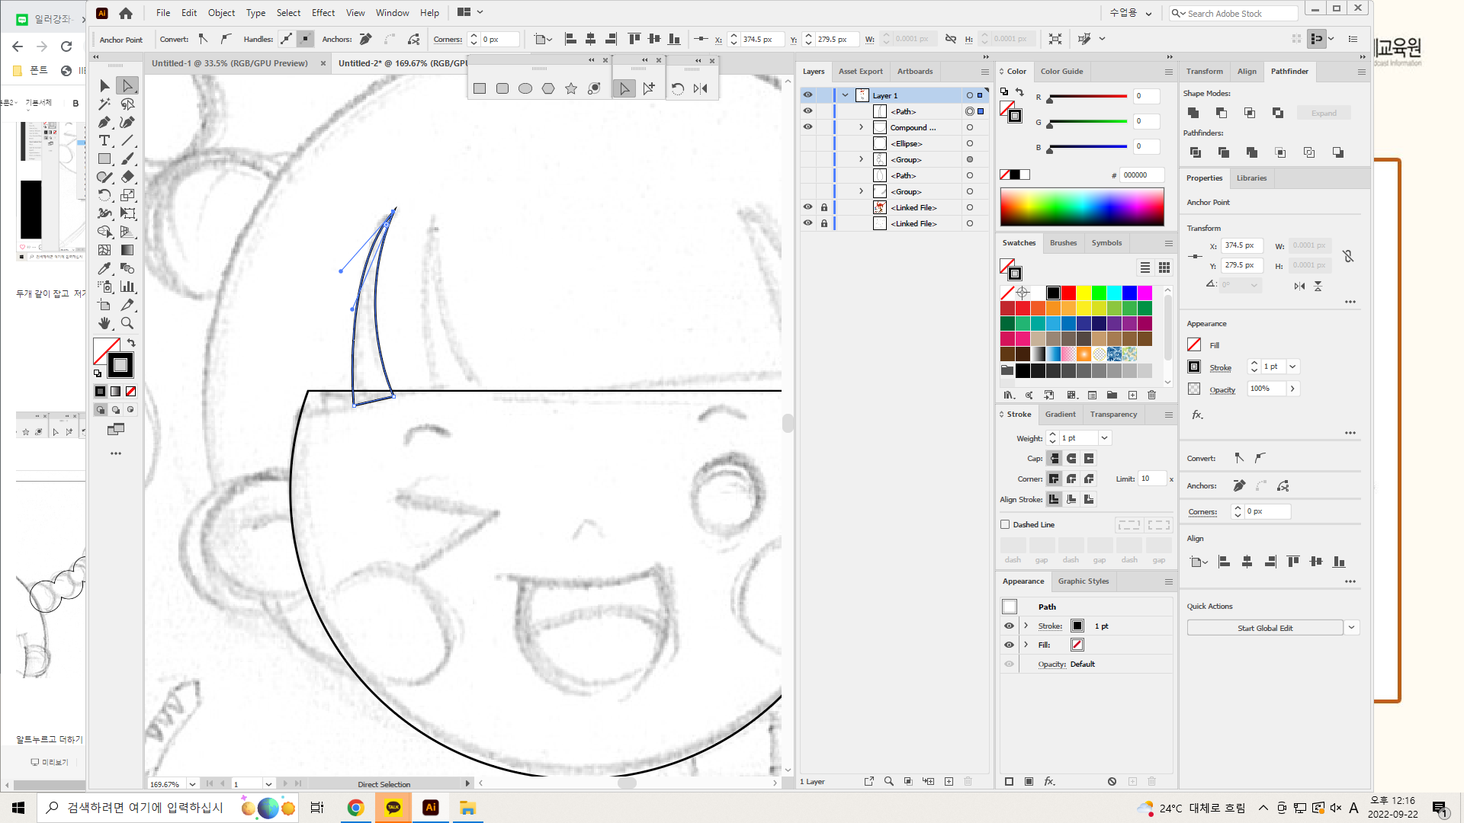
Task: Select the Type tool
Action: coord(104,140)
